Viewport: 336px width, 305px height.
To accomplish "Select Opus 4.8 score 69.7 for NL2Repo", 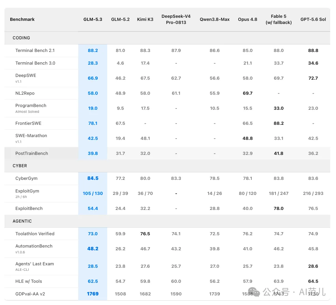I will click(x=248, y=93).
